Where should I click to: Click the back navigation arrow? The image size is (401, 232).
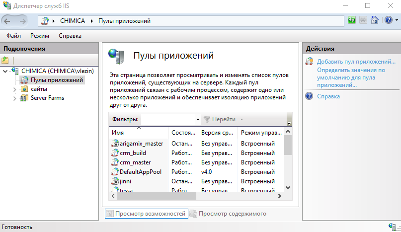(8, 21)
